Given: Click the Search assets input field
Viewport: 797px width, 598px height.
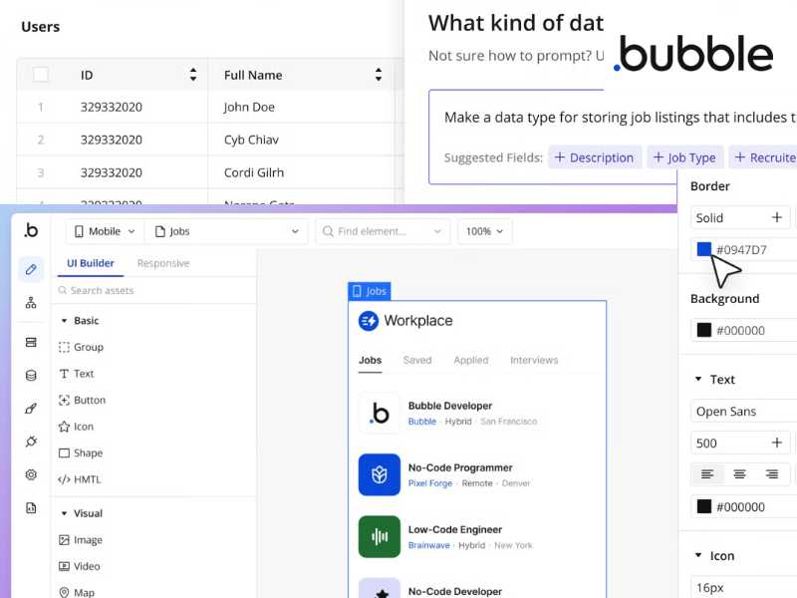Looking at the screenshot, I should click(x=149, y=290).
